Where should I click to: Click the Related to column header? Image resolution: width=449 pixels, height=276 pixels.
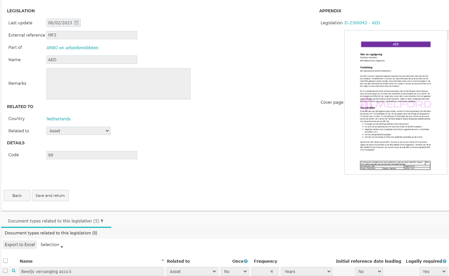[178, 261]
